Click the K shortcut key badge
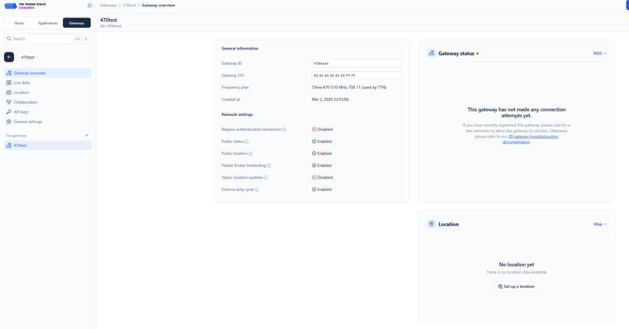The height and width of the screenshot is (329, 629). [x=86, y=38]
